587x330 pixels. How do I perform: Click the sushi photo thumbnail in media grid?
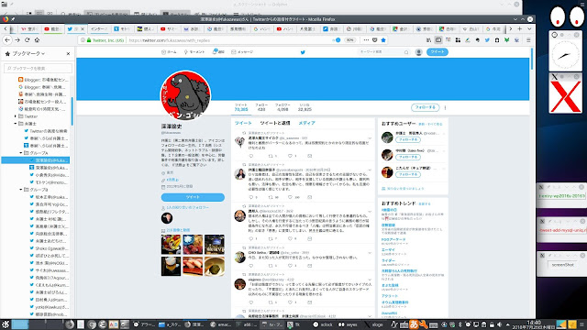(193, 266)
